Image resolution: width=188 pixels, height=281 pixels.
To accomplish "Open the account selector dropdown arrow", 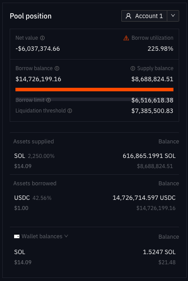I will click(x=173, y=16).
